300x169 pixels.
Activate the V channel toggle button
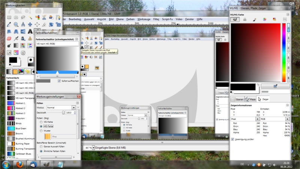288,48
